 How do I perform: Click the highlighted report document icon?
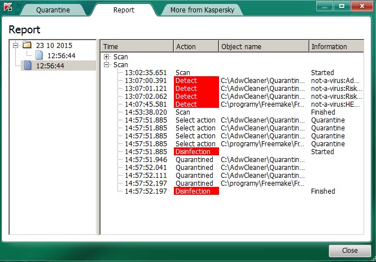[28, 65]
